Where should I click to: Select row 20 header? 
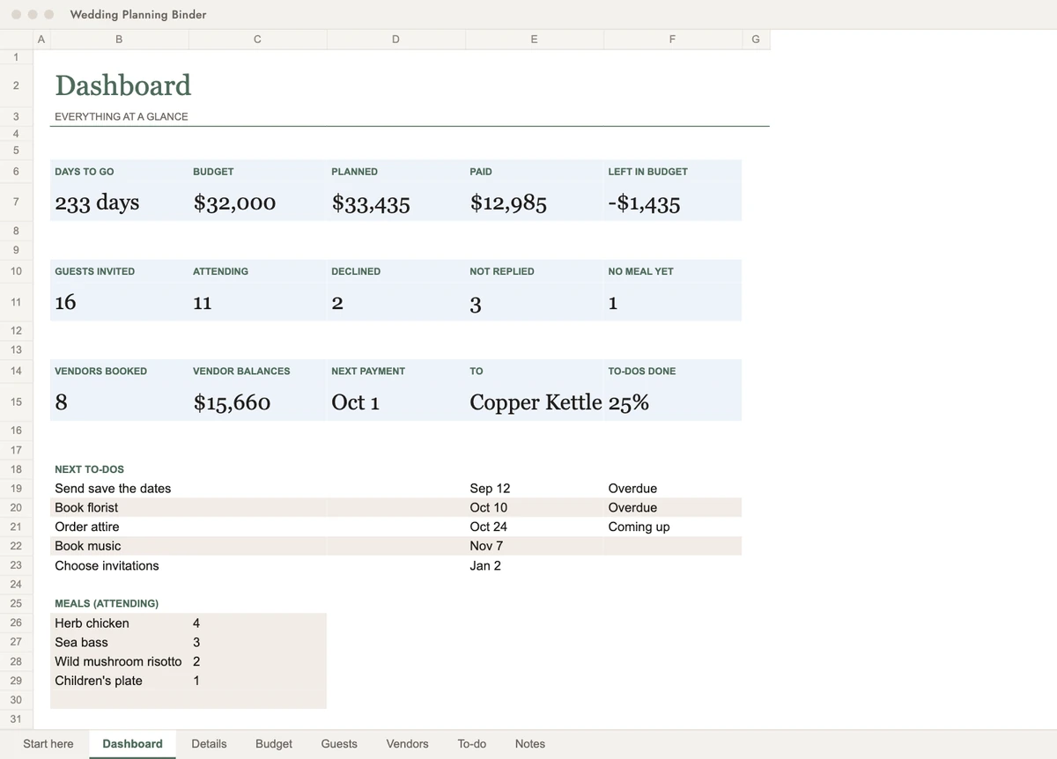[16, 508]
